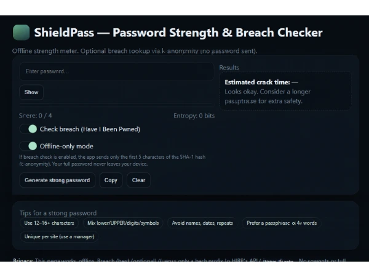Click Generate strong password button
This screenshot has height=277, width=369.
coord(57,180)
